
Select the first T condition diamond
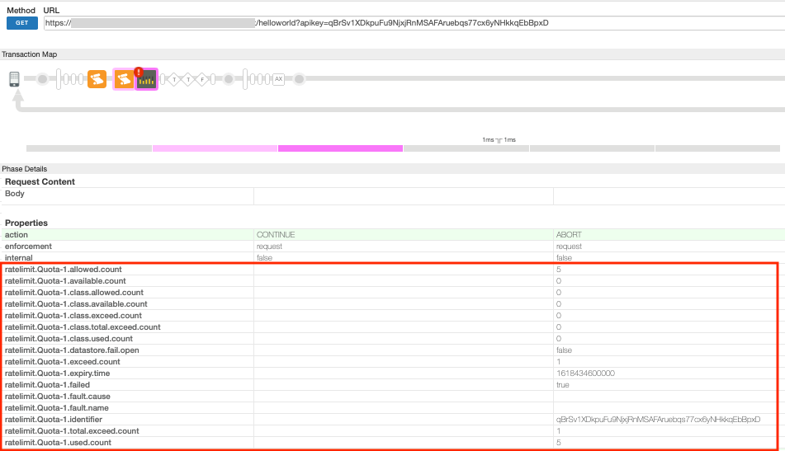click(174, 79)
